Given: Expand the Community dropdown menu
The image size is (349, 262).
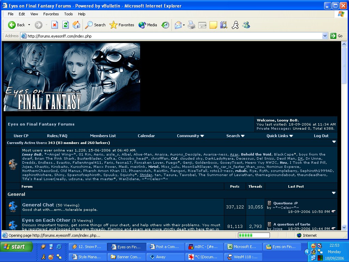Looking at the screenshot, I should point(190,136).
